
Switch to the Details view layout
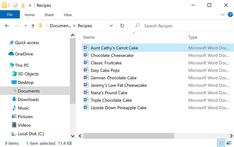(x=221, y=143)
